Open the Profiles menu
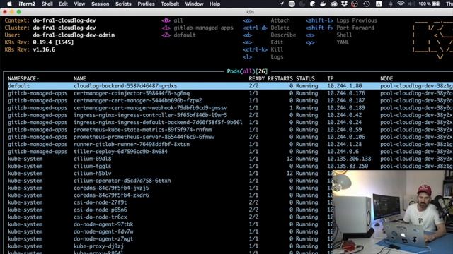The image size is (453, 254). click(x=147, y=4)
